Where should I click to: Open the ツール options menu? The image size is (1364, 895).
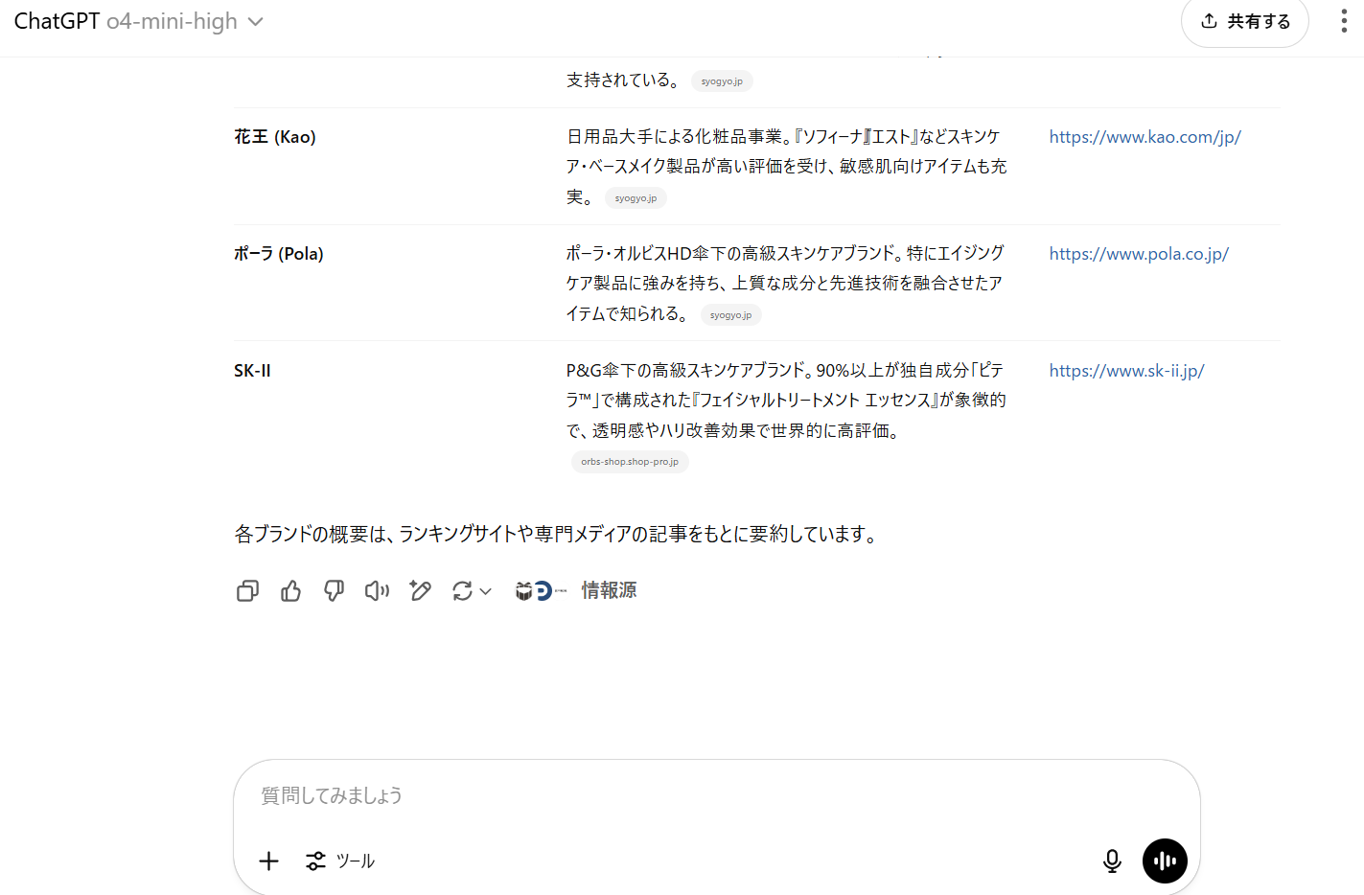[340, 861]
